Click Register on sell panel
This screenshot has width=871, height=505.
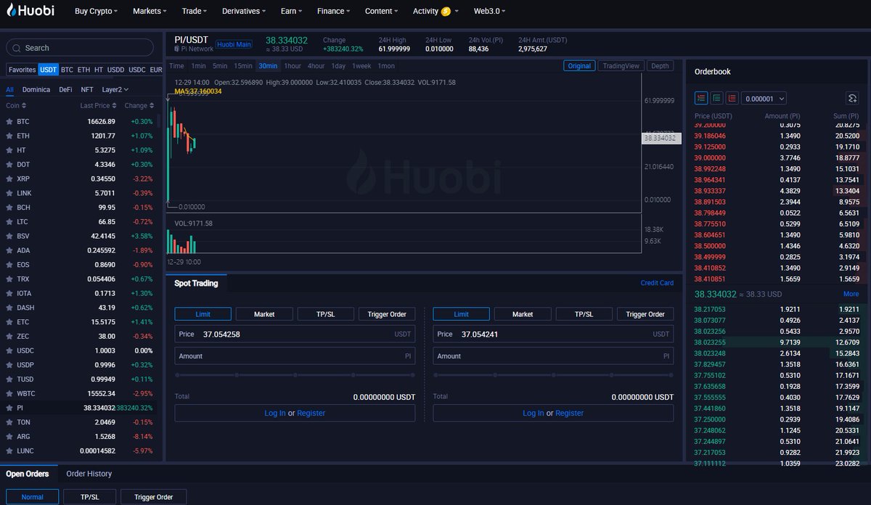coord(570,413)
